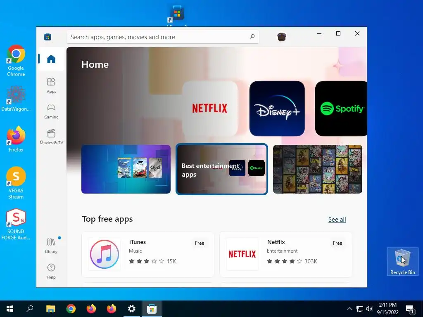
Task: Open the taskbar clock and date
Action: [x=387, y=309]
